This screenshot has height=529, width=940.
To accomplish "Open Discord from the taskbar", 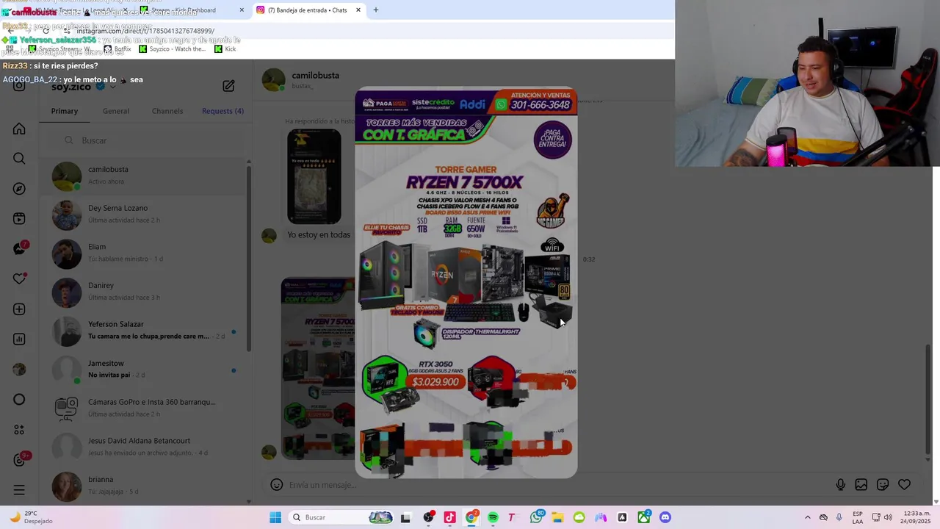I will pyautogui.click(x=665, y=517).
